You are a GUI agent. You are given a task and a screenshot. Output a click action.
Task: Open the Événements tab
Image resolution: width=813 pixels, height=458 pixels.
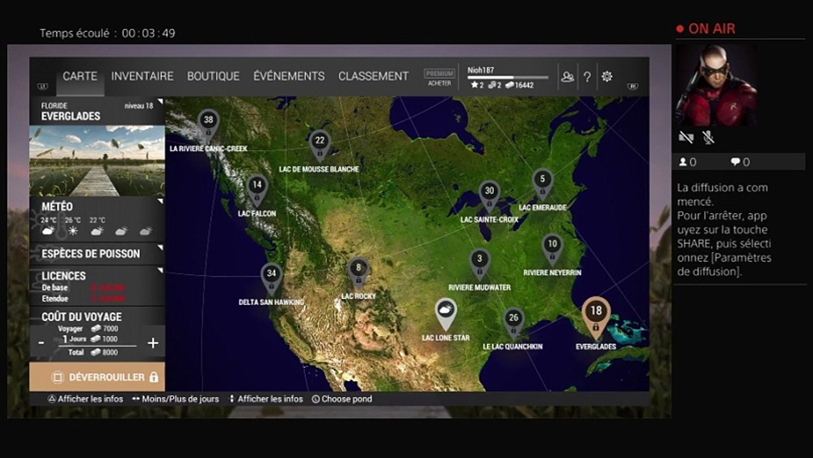pyautogui.click(x=289, y=76)
